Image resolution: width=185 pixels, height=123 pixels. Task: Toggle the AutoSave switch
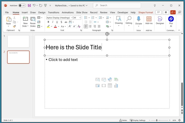pos(22,5)
